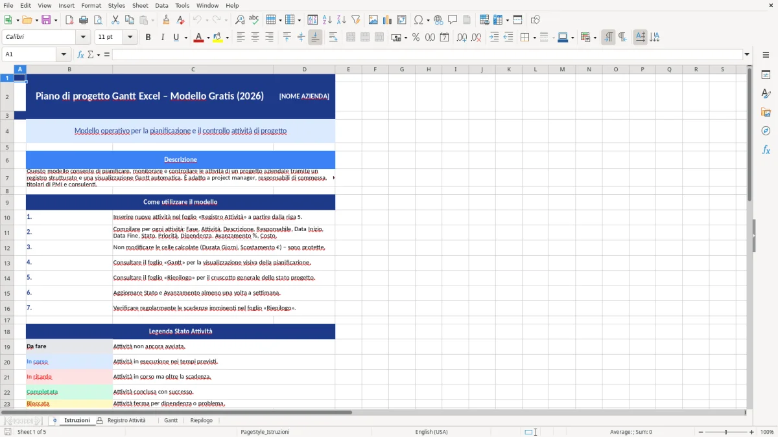The image size is (778, 437).
Task: Insert a chart via toolbar icon
Action: (388, 20)
